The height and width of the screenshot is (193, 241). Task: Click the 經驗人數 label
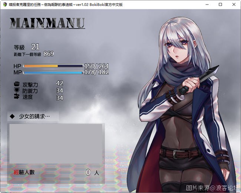point(24,172)
